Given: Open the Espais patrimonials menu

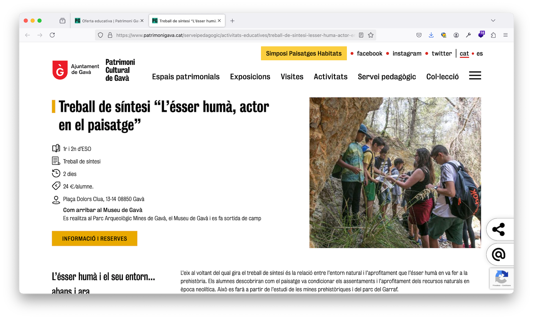Looking at the screenshot, I should pyautogui.click(x=186, y=77).
